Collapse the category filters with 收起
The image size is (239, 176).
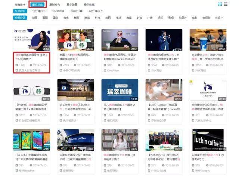pos(219,18)
